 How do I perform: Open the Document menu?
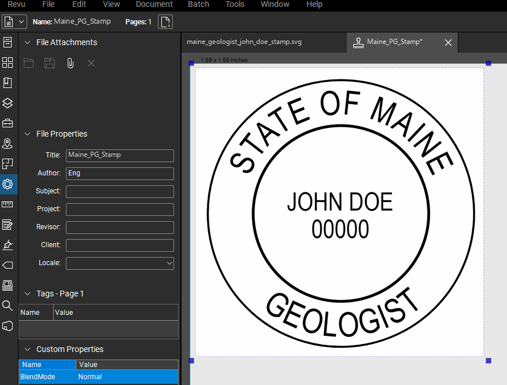point(154,4)
